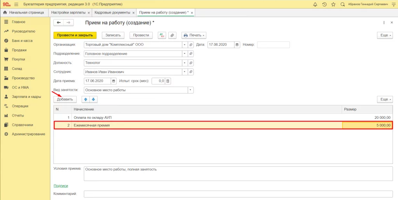Expand the Должность dropdown
Viewport: 398px width, 200px height.
pyautogui.click(x=185, y=63)
